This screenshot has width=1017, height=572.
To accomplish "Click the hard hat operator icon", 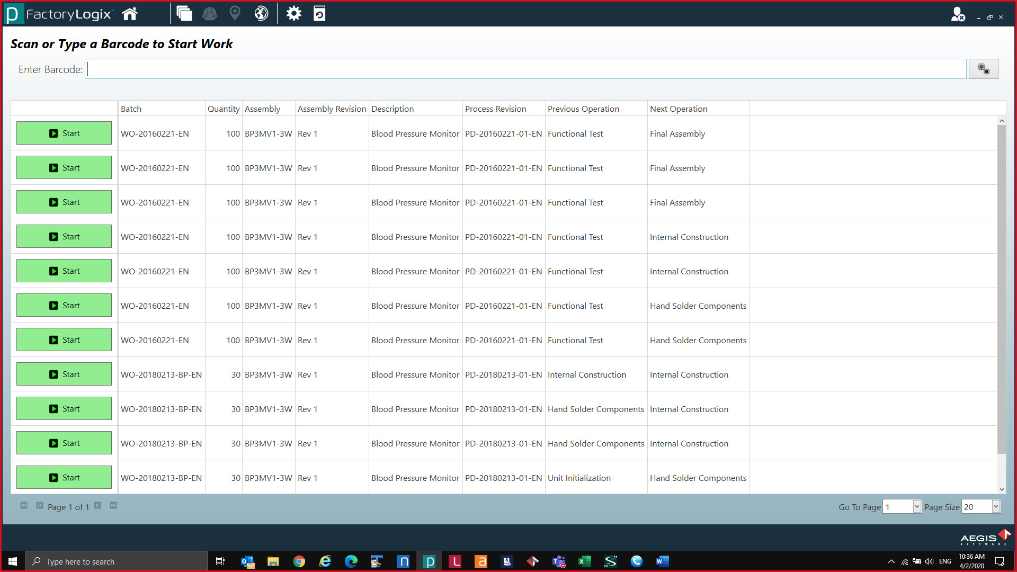I will coord(210,14).
